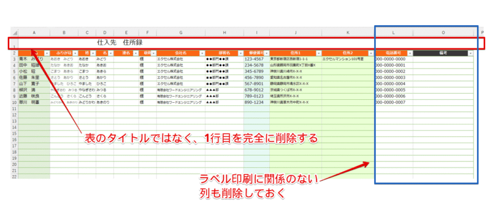The height and width of the screenshot is (221, 498).
Task: Open the 部署名 column filter dropdown
Action: [241, 53]
